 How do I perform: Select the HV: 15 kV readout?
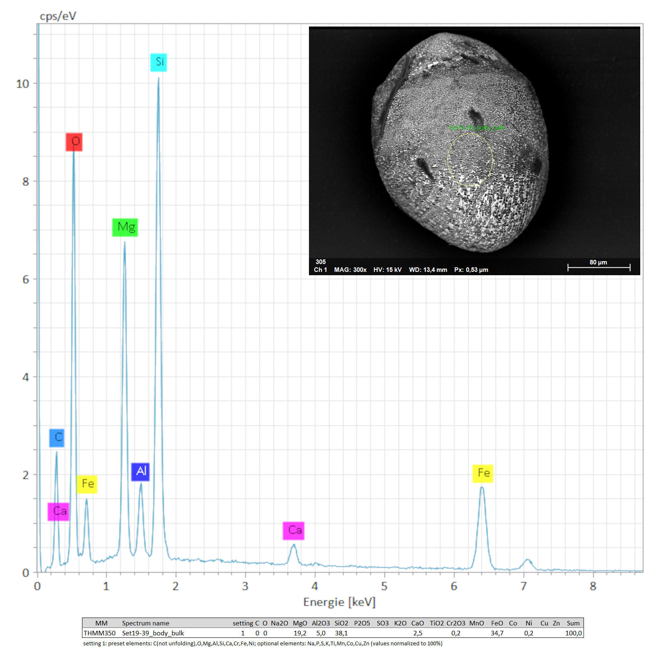[x=387, y=270]
